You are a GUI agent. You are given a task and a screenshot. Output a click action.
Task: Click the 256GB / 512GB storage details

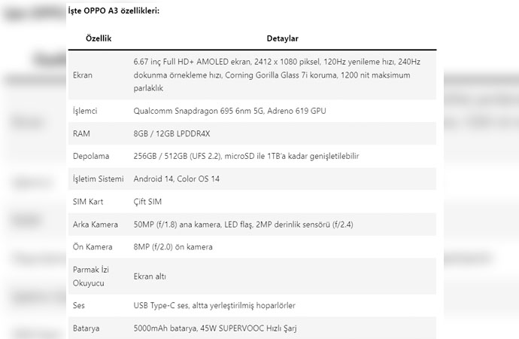246,156
